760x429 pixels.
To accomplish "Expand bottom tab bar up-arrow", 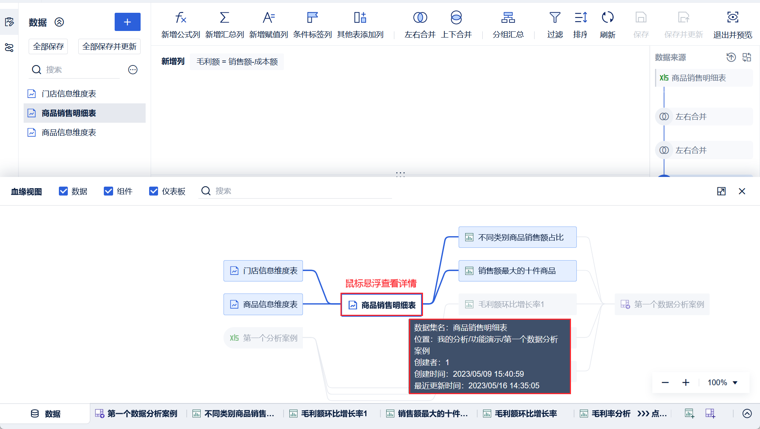I will coord(747,414).
